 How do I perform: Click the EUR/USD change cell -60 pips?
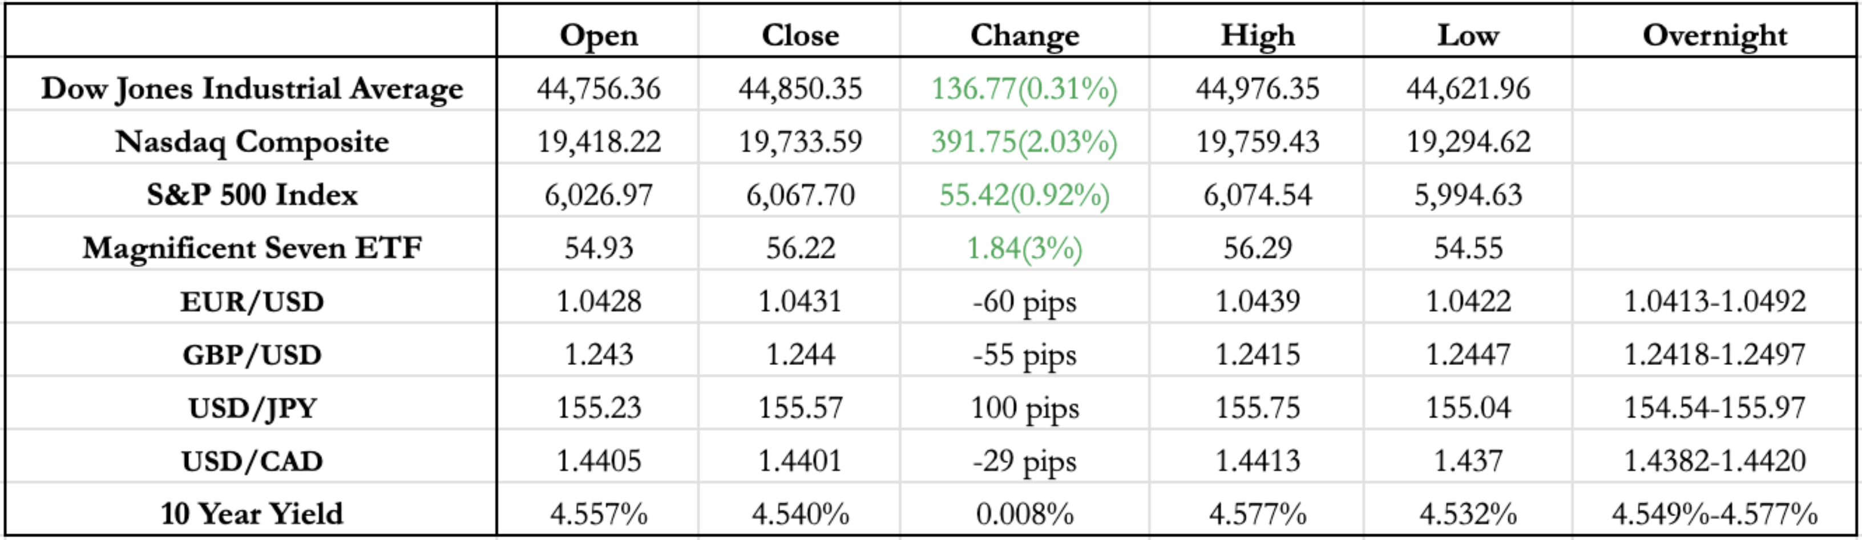(x=1024, y=302)
